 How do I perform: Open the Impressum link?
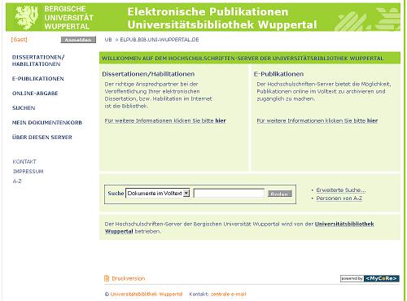point(28,172)
